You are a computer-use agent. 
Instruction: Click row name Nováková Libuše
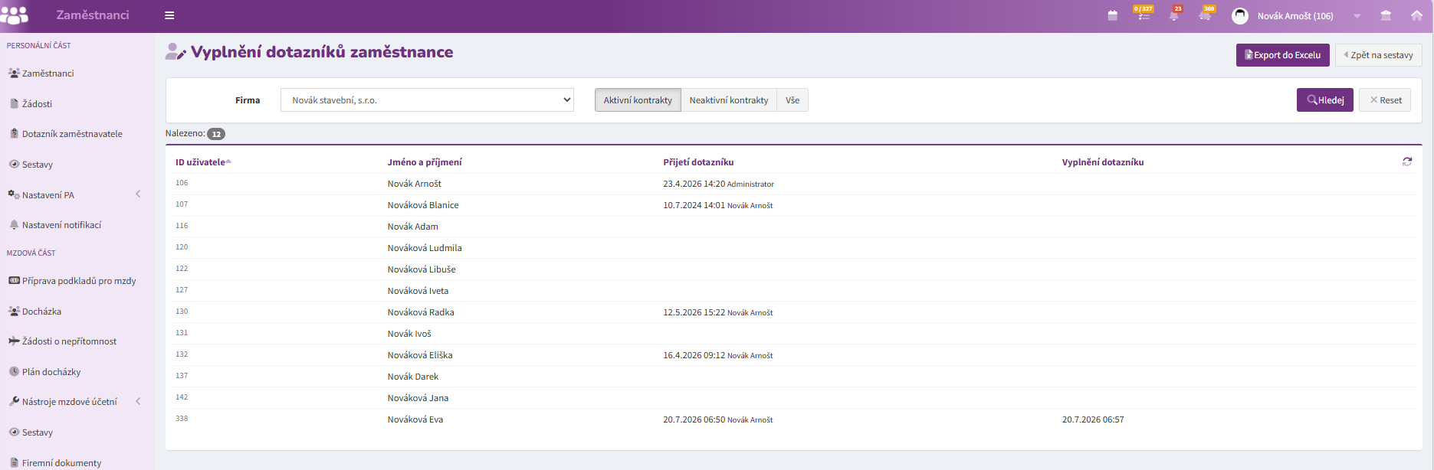tap(422, 269)
